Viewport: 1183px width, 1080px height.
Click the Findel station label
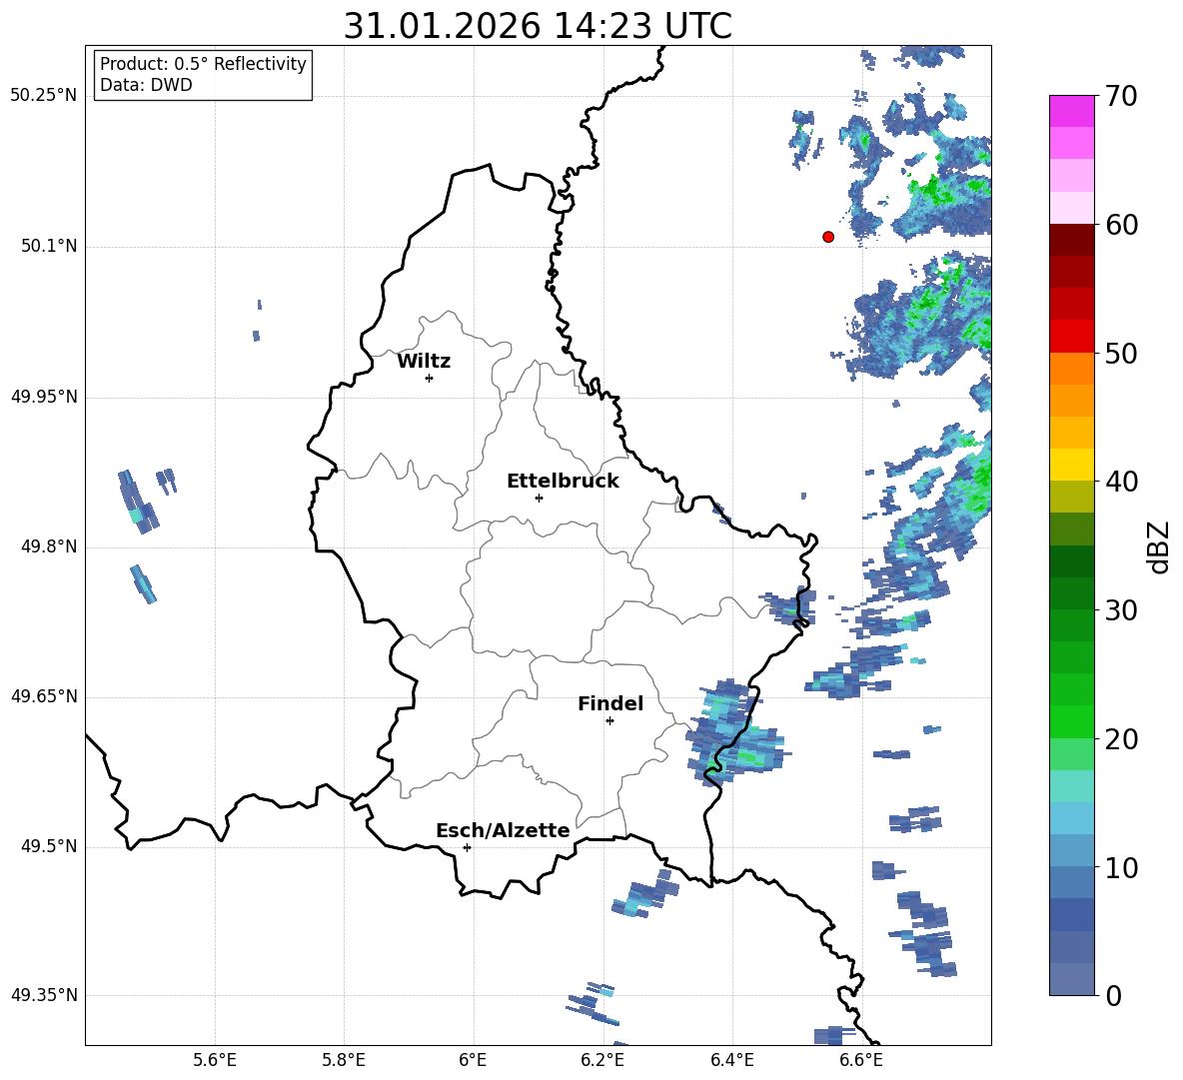pos(610,703)
